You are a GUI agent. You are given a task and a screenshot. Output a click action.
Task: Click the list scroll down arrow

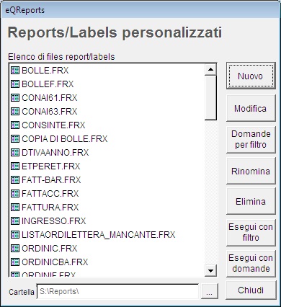pos(210,270)
